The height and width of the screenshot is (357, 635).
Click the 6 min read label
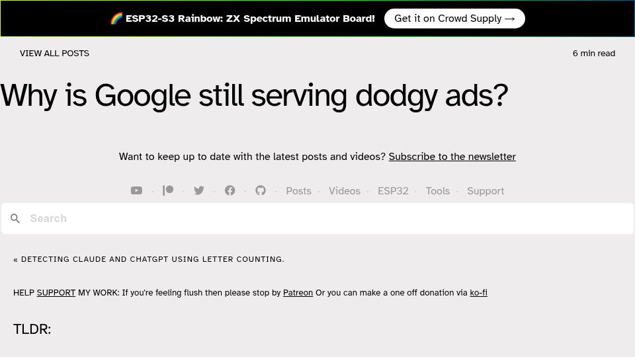pos(594,54)
